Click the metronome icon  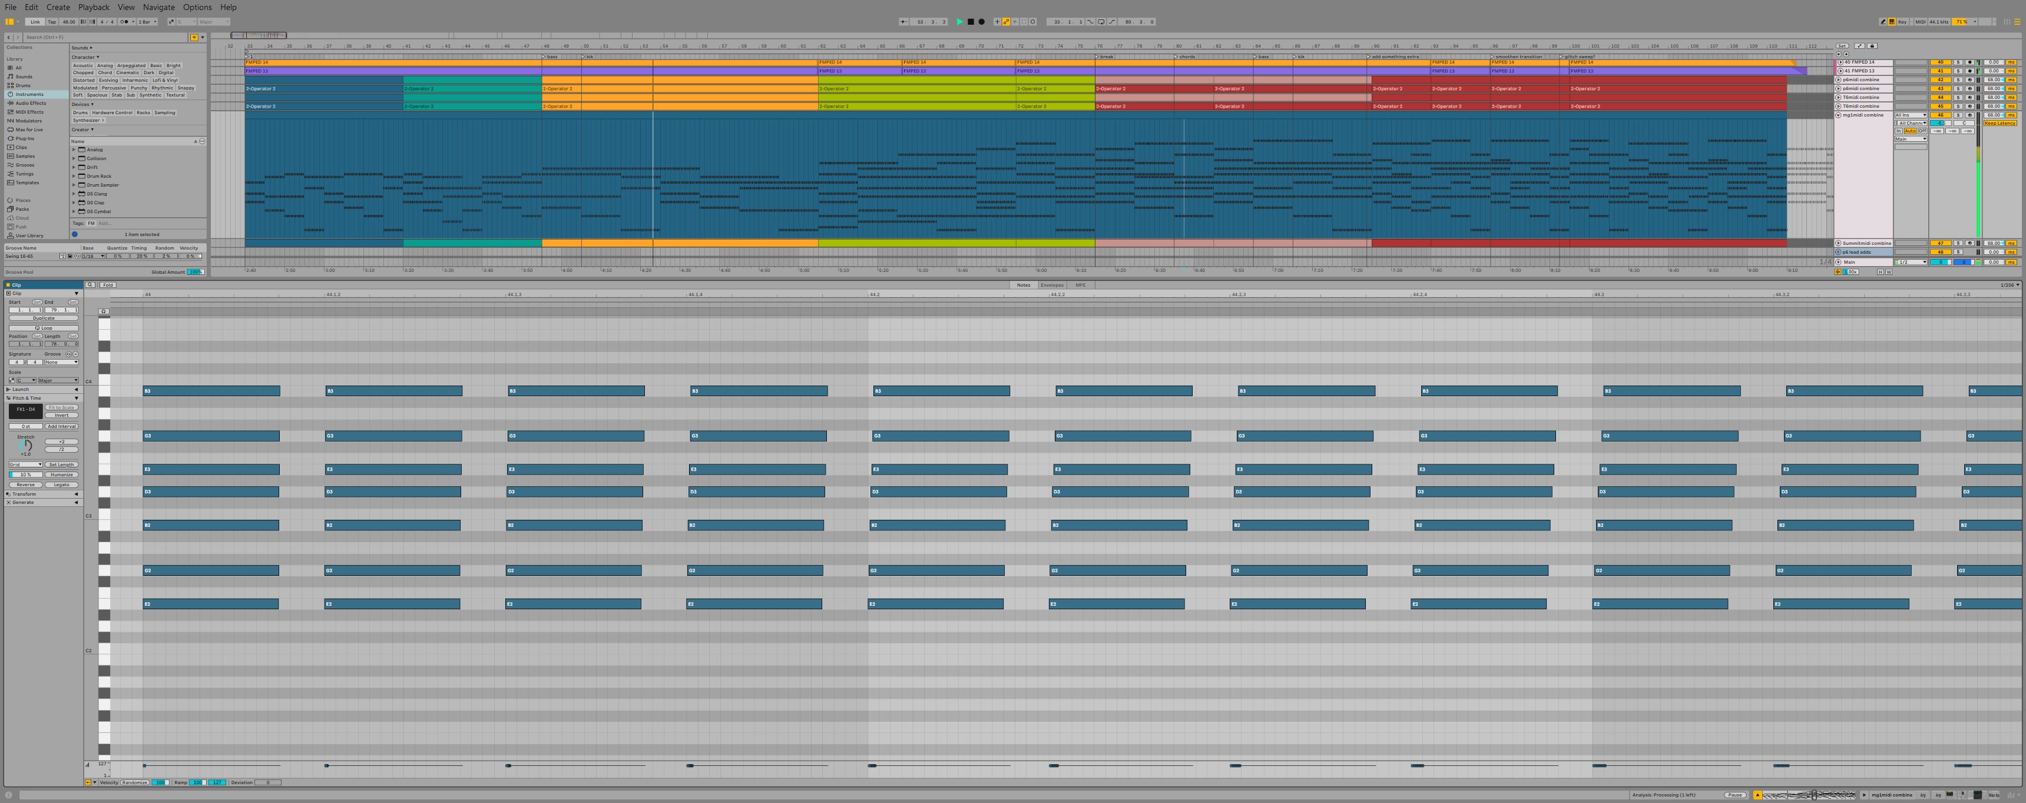point(124,22)
